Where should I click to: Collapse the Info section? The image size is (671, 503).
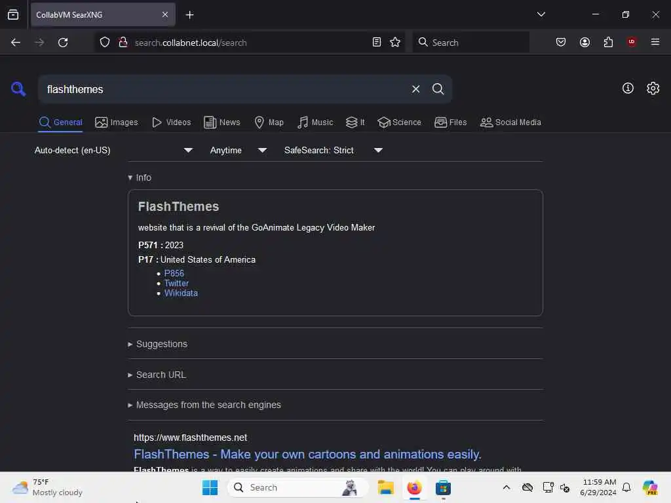click(x=140, y=177)
